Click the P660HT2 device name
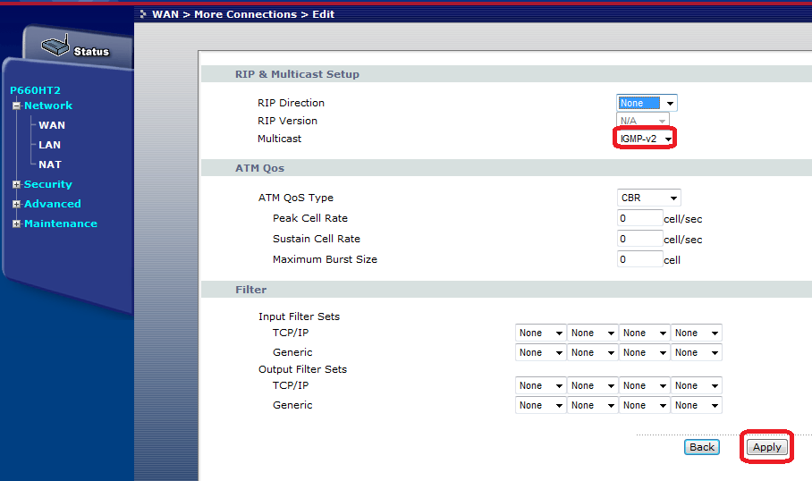The image size is (812, 481). tap(35, 90)
